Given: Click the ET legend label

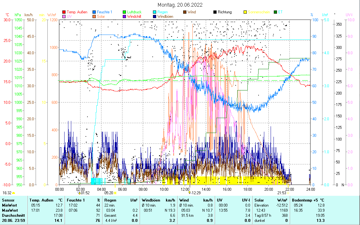Looking at the screenshot, I should tap(280, 12).
